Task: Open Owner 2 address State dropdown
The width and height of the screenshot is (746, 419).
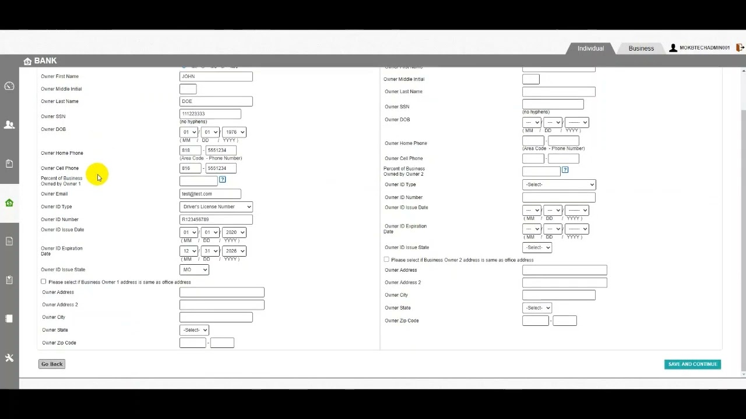Action: pyautogui.click(x=537, y=308)
